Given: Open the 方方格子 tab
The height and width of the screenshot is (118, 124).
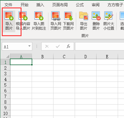Looking at the screenshot, I should [x=115, y=5].
